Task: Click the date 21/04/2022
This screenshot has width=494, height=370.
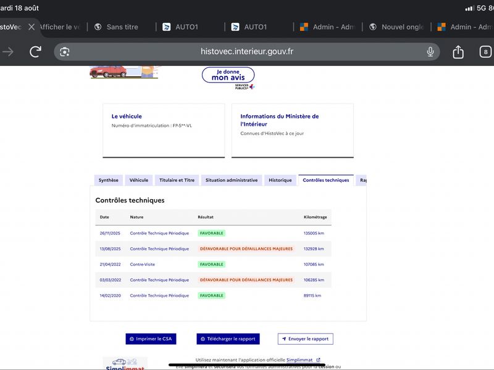Action: [x=110, y=265]
